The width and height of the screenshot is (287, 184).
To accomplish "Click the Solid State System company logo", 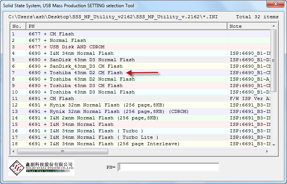I will point(41,168).
